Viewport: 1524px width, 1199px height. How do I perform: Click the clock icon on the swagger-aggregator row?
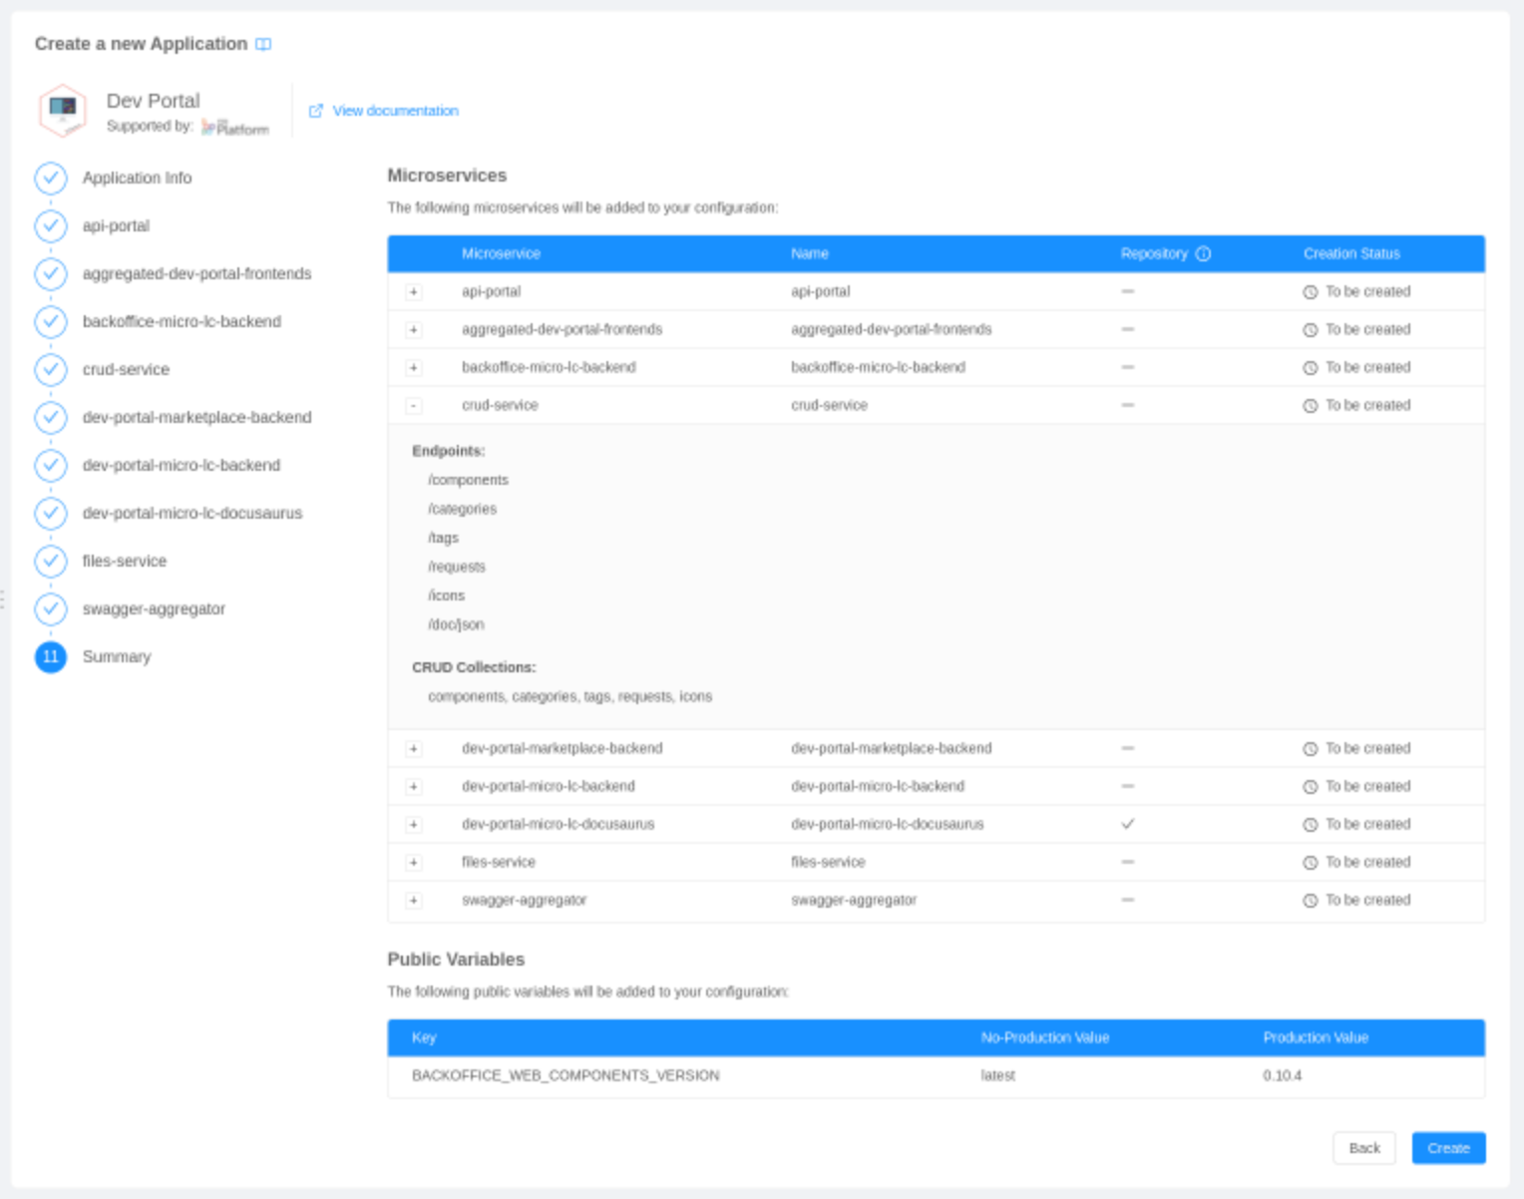click(x=1309, y=900)
